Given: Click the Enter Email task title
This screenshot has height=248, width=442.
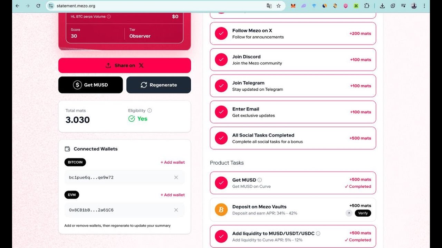Looking at the screenshot, I should click(246, 109).
